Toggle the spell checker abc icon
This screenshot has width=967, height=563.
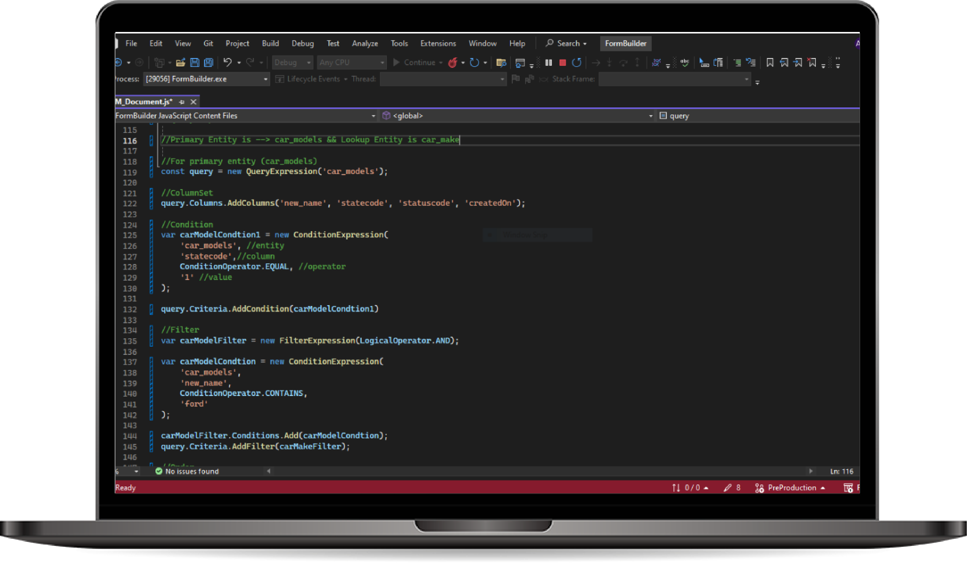[685, 63]
